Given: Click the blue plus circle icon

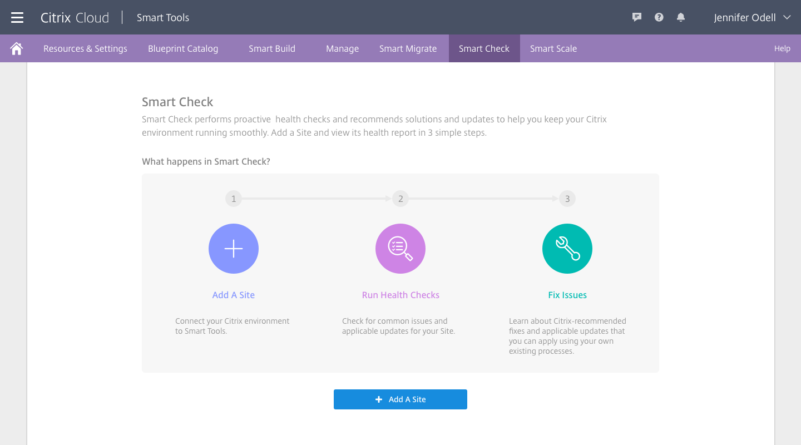Looking at the screenshot, I should (234, 249).
